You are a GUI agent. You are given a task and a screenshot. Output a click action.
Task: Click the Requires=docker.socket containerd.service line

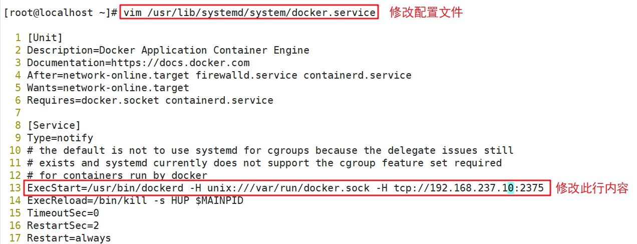[x=150, y=100]
